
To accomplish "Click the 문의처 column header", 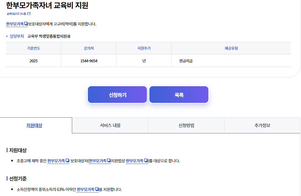I will pyautogui.click(x=89, y=48).
